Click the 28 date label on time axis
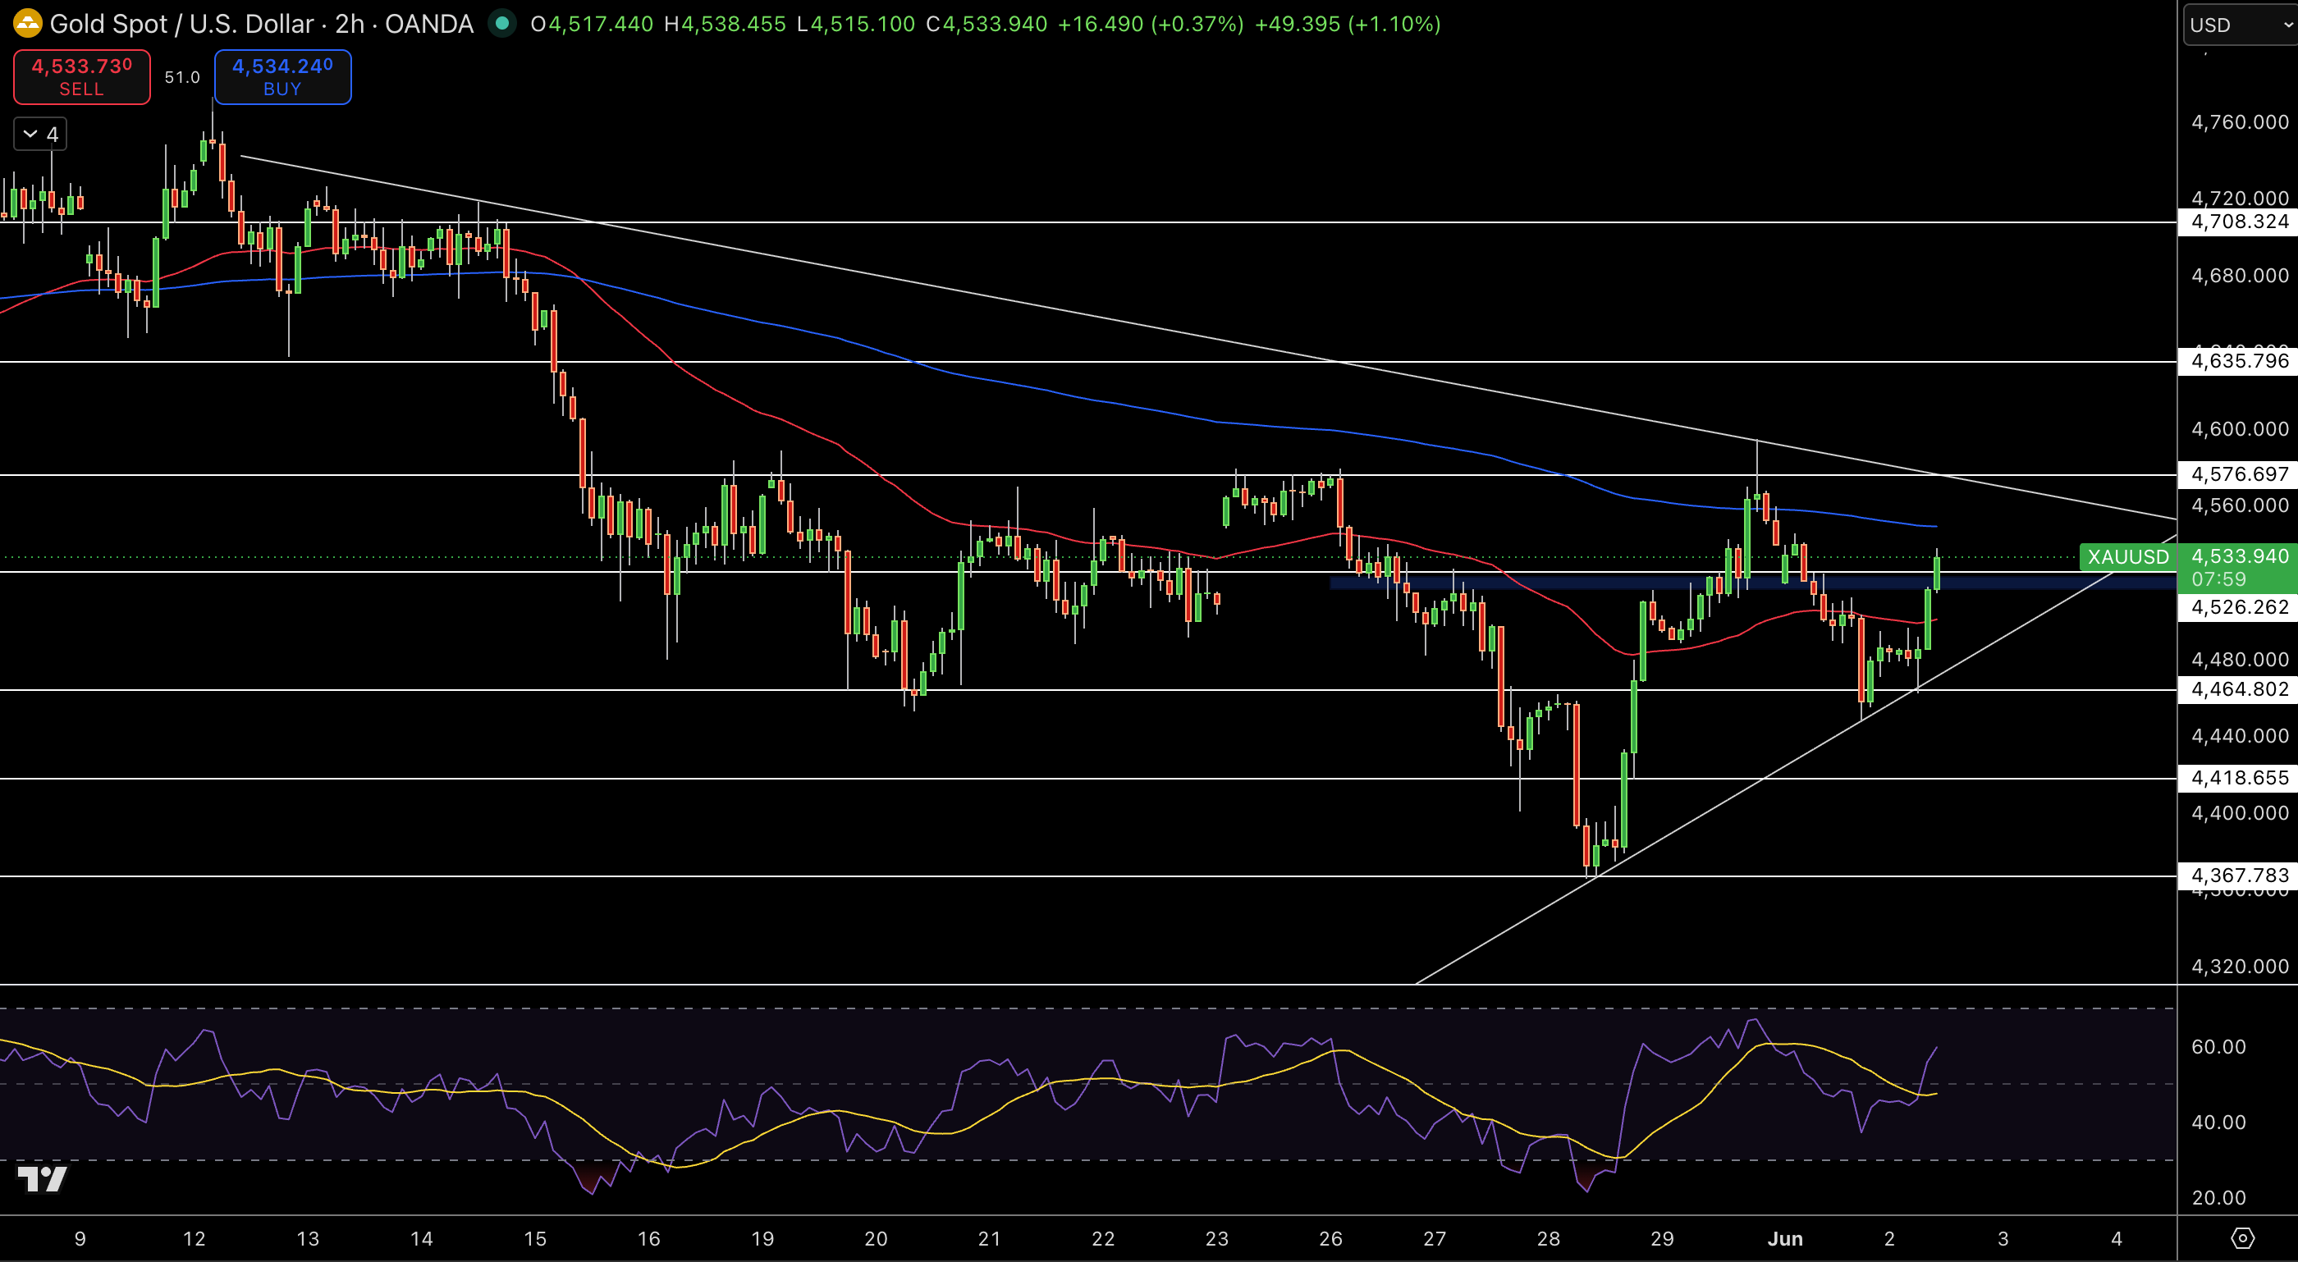2298x1262 pixels. pyautogui.click(x=1549, y=1239)
